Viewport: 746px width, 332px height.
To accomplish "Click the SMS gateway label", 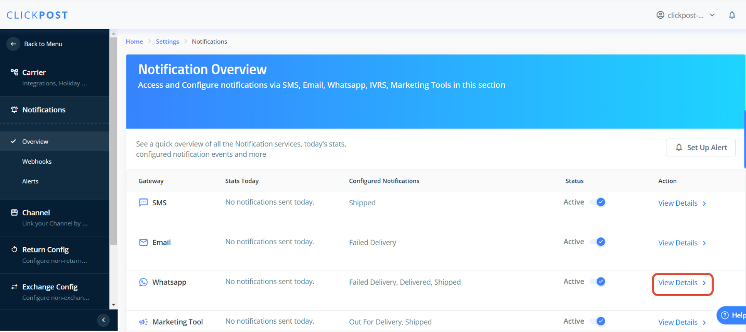I will pyautogui.click(x=159, y=203).
